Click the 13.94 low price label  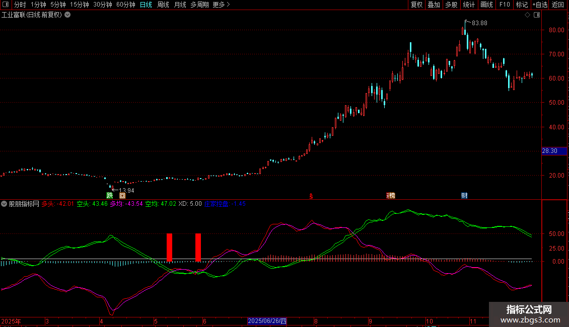point(126,190)
